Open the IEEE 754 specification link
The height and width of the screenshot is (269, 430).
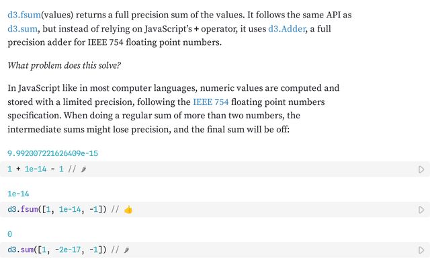[210, 102]
